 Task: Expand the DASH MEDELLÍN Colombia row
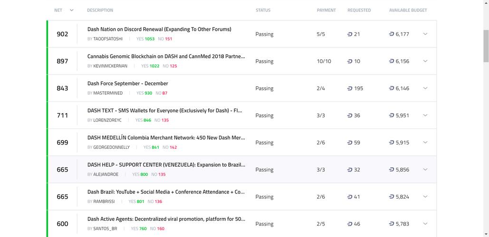point(425,142)
